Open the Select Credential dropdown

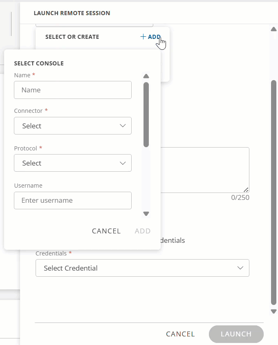[142, 268]
